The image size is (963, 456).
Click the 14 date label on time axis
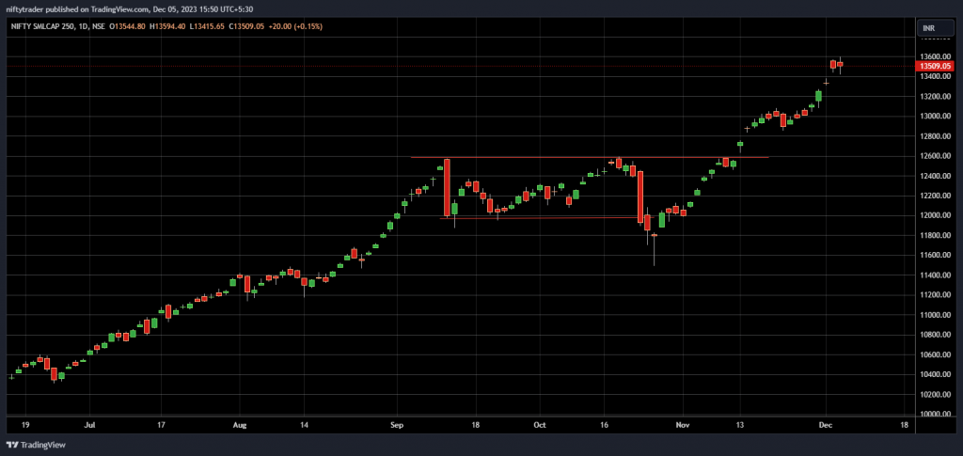click(x=304, y=424)
